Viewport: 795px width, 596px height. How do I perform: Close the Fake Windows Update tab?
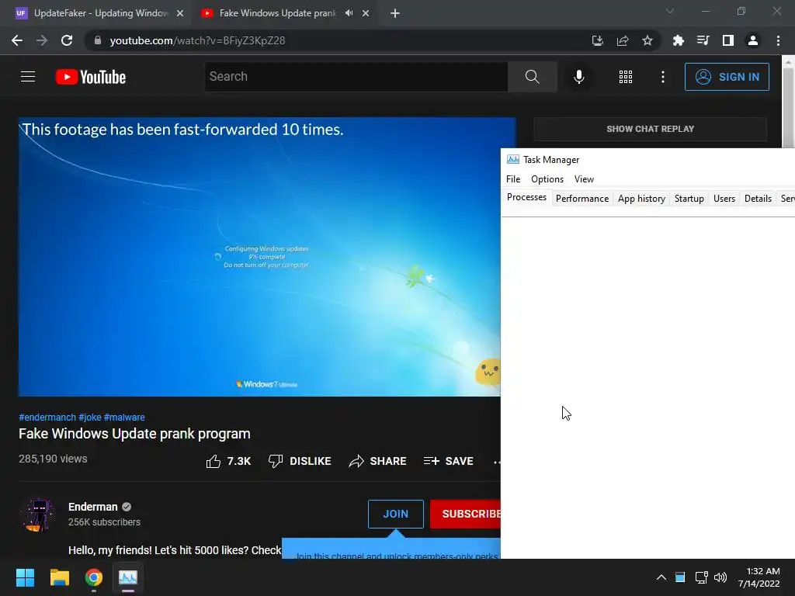(x=366, y=13)
